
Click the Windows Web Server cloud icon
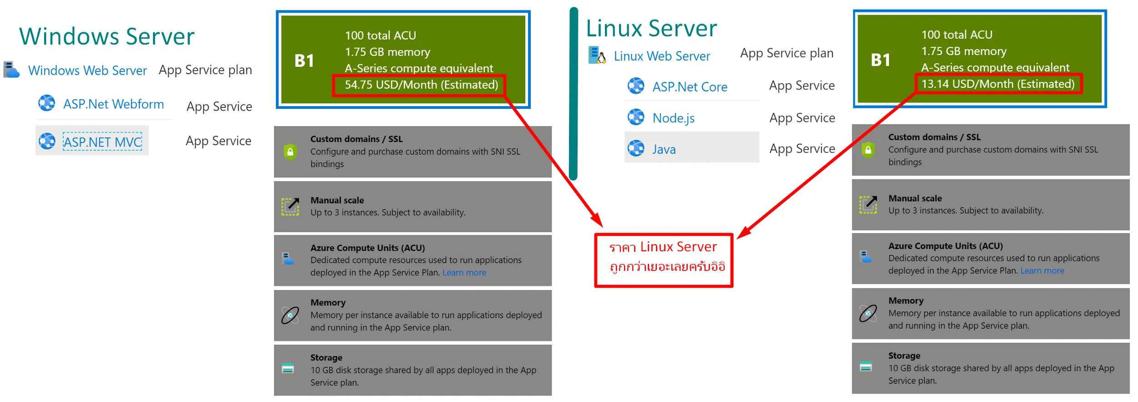click(x=11, y=70)
